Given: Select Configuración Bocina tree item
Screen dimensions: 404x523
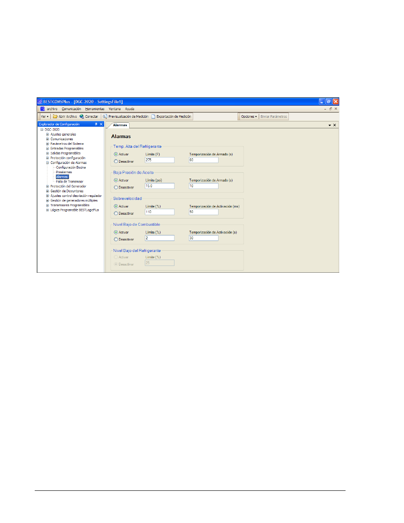Looking at the screenshot, I should tap(71, 167).
